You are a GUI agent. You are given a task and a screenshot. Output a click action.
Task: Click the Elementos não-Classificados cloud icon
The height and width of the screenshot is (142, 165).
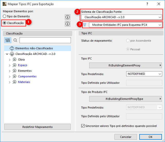12,48
